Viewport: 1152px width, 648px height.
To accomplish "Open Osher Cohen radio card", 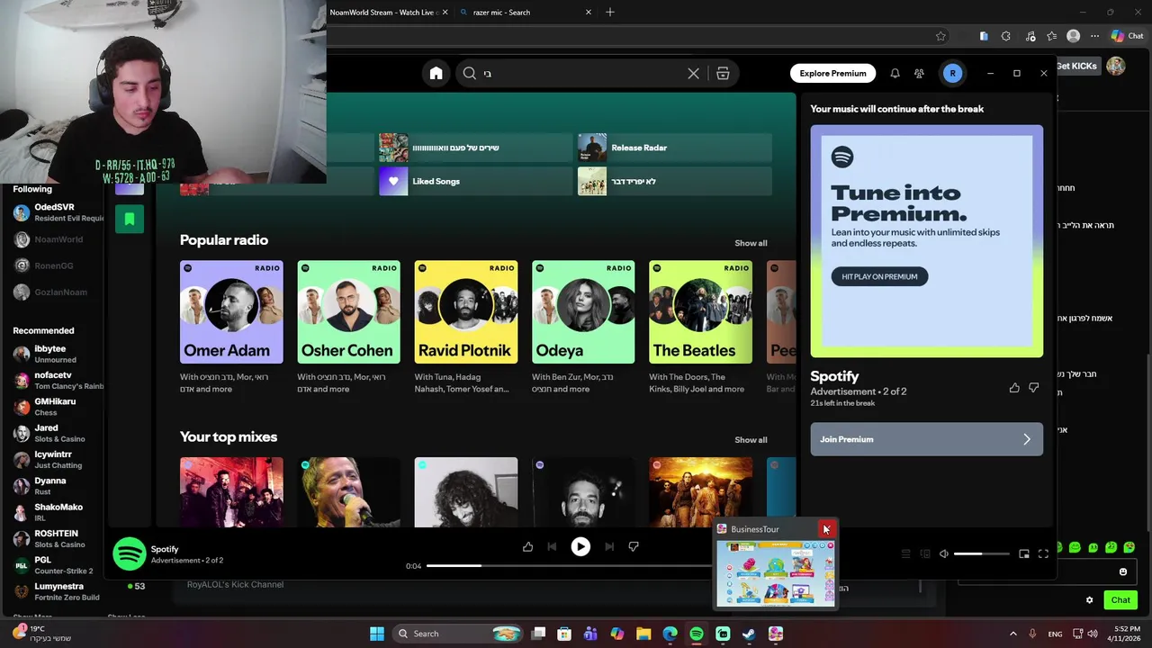I will [348, 328].
